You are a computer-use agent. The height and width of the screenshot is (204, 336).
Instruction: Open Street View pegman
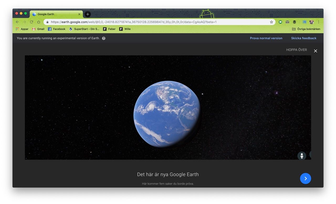(x=302, y=156)
